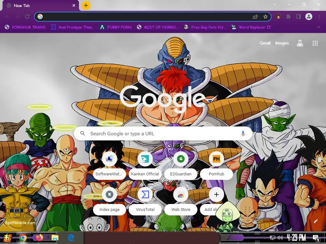Open the Windows Start button

coord(7,238)
